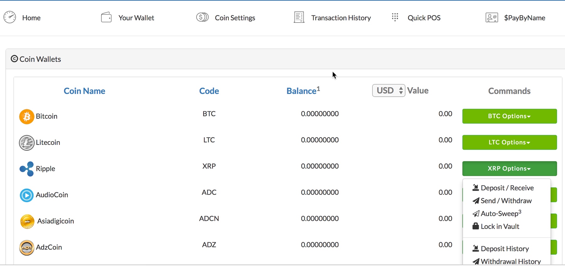565x266 pixels.
Task: Click the ADC code cell
Action: point(209,192)
